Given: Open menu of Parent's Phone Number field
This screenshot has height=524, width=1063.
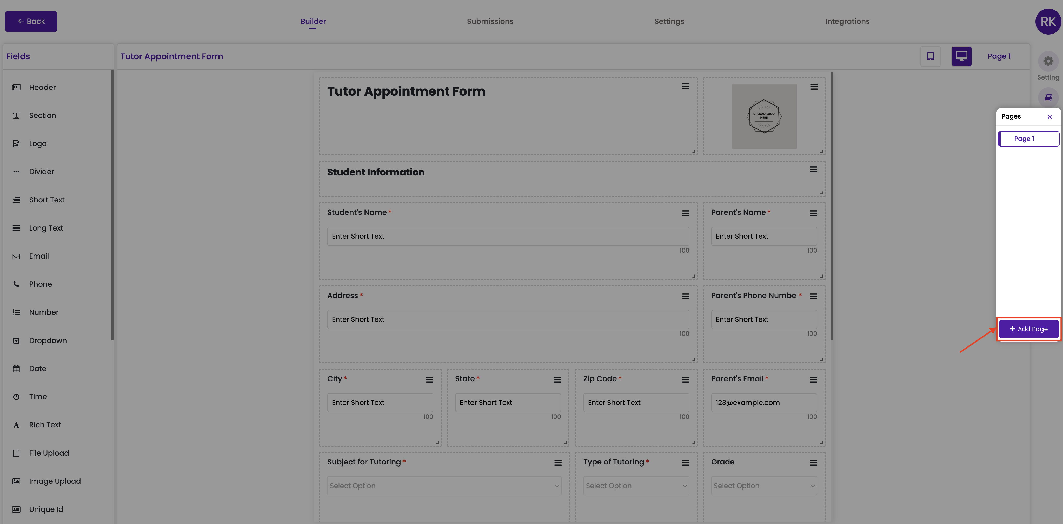Looking at the screenshot, I should [x=813, y=297].
